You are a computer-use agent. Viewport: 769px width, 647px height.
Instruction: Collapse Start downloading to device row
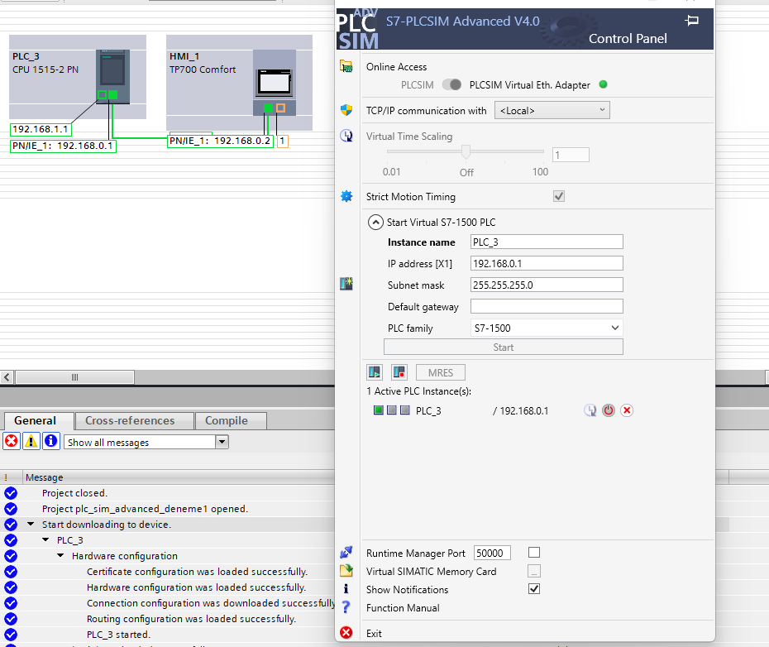(x=31, y=525)
